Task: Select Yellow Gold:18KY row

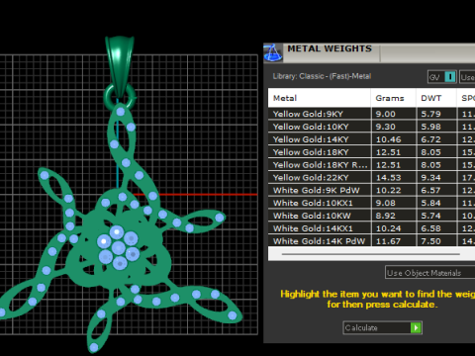Action: point(371,152)
